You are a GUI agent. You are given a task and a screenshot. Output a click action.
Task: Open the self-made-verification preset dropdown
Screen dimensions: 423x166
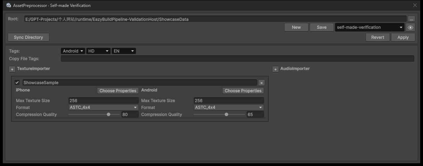(x=369, y=27)
